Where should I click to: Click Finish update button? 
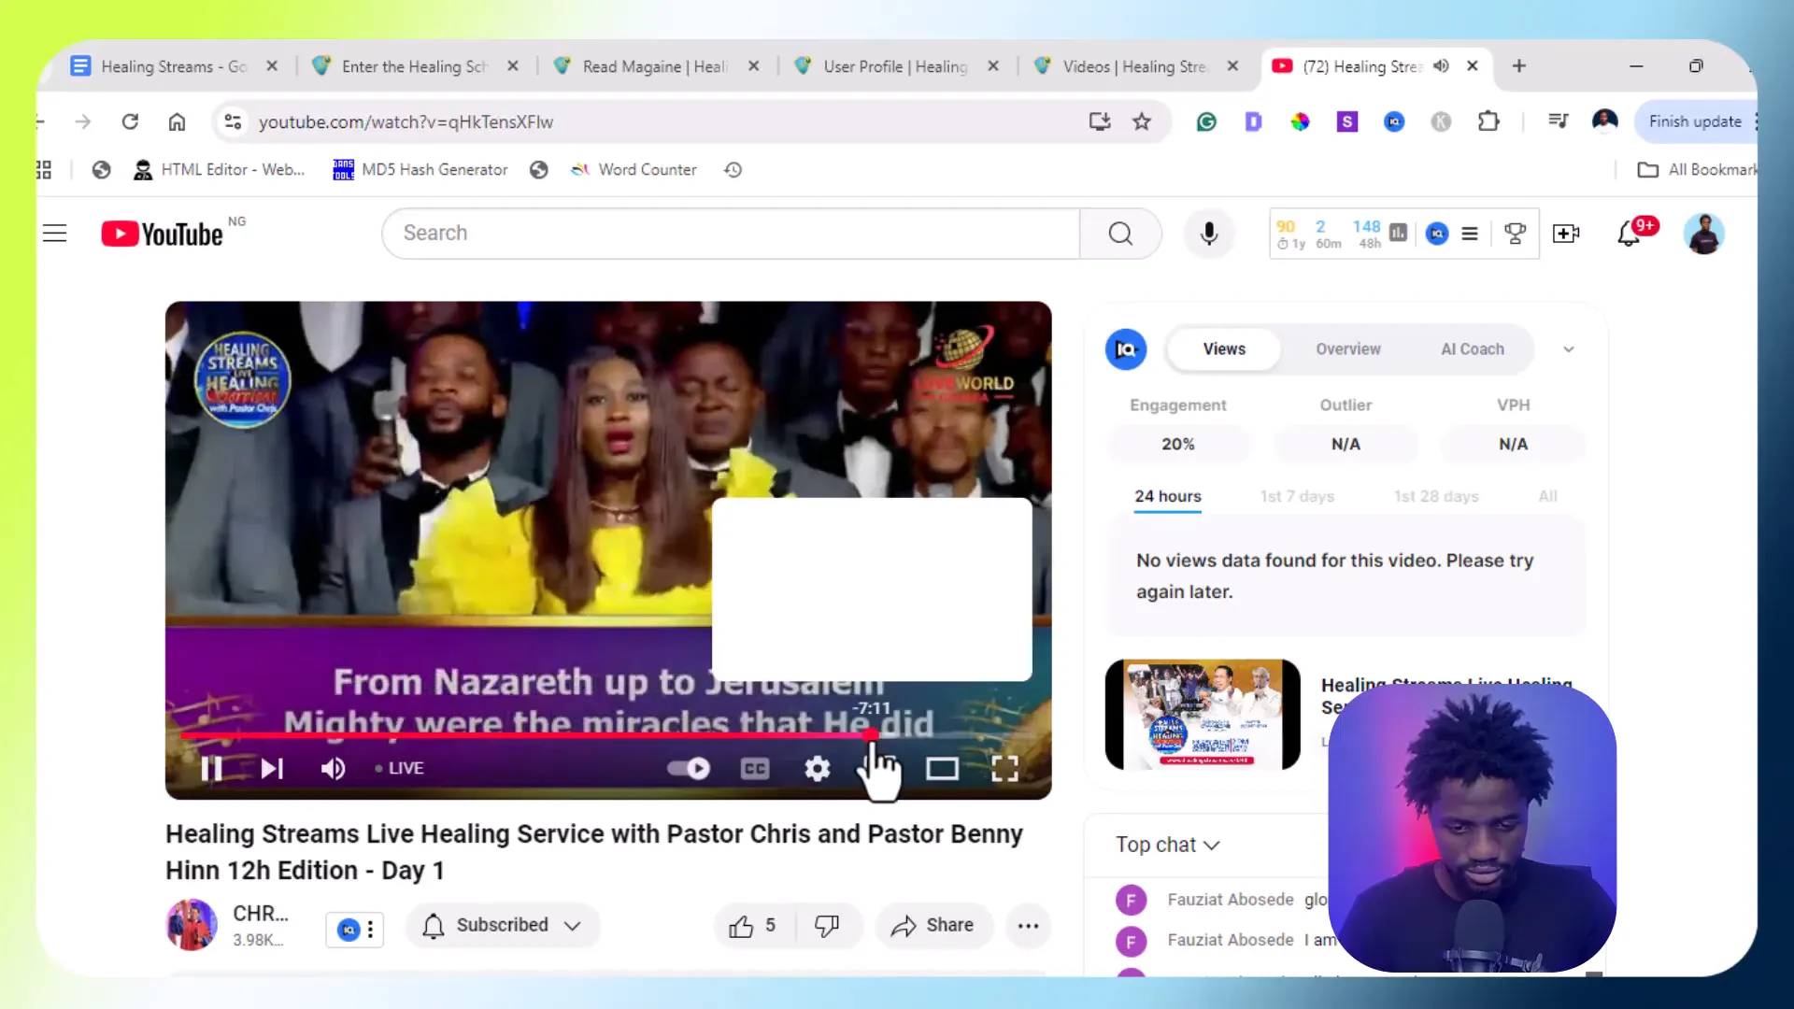point(1695,121)
